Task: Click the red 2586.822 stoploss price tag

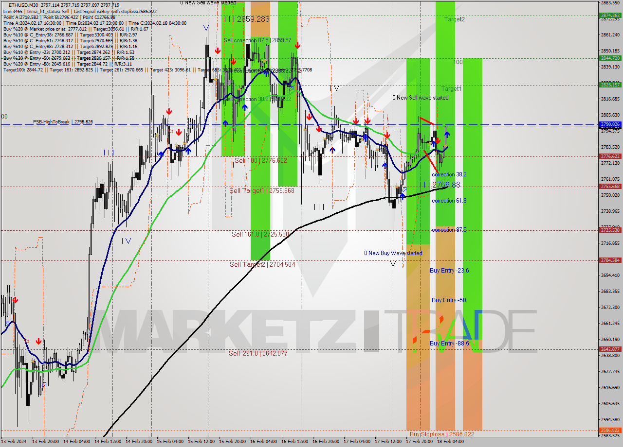Action: pos(610,430)
